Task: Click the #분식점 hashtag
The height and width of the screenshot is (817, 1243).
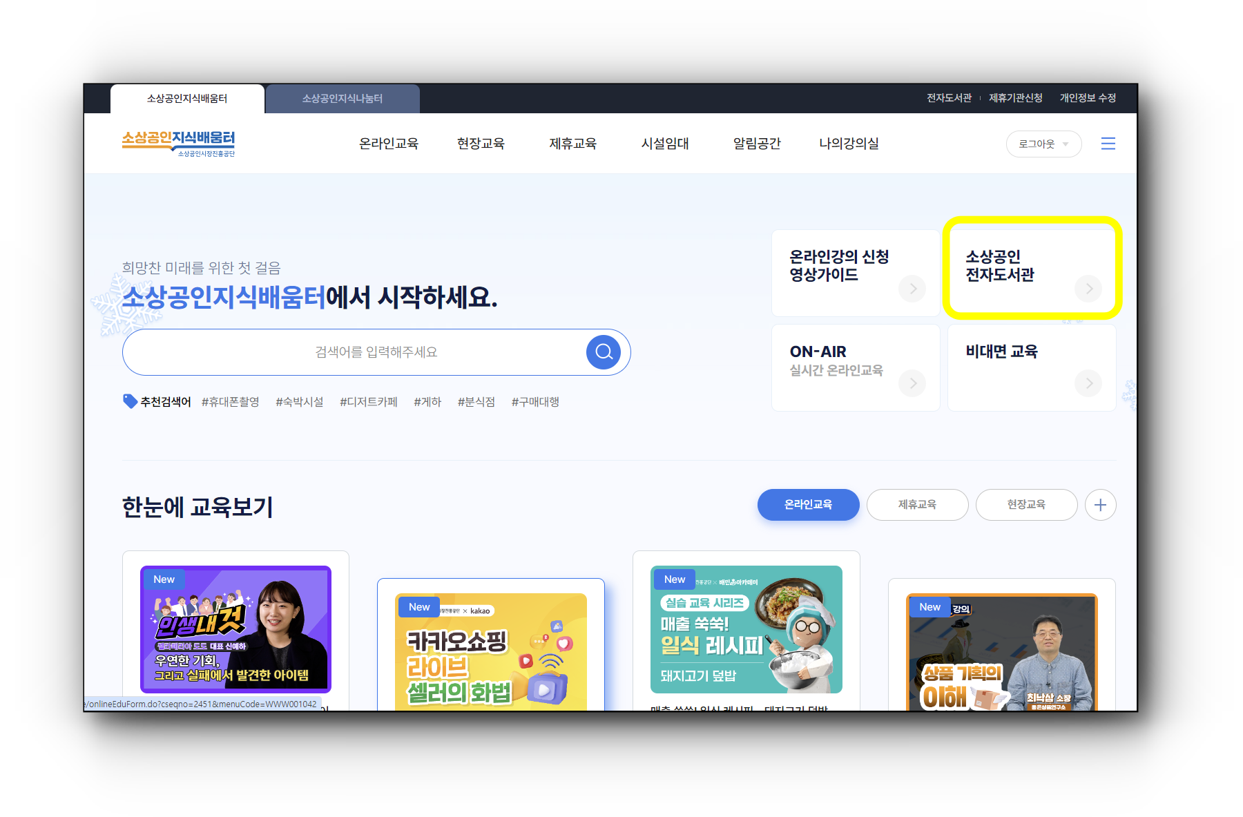Action: (x=476, y=402)
